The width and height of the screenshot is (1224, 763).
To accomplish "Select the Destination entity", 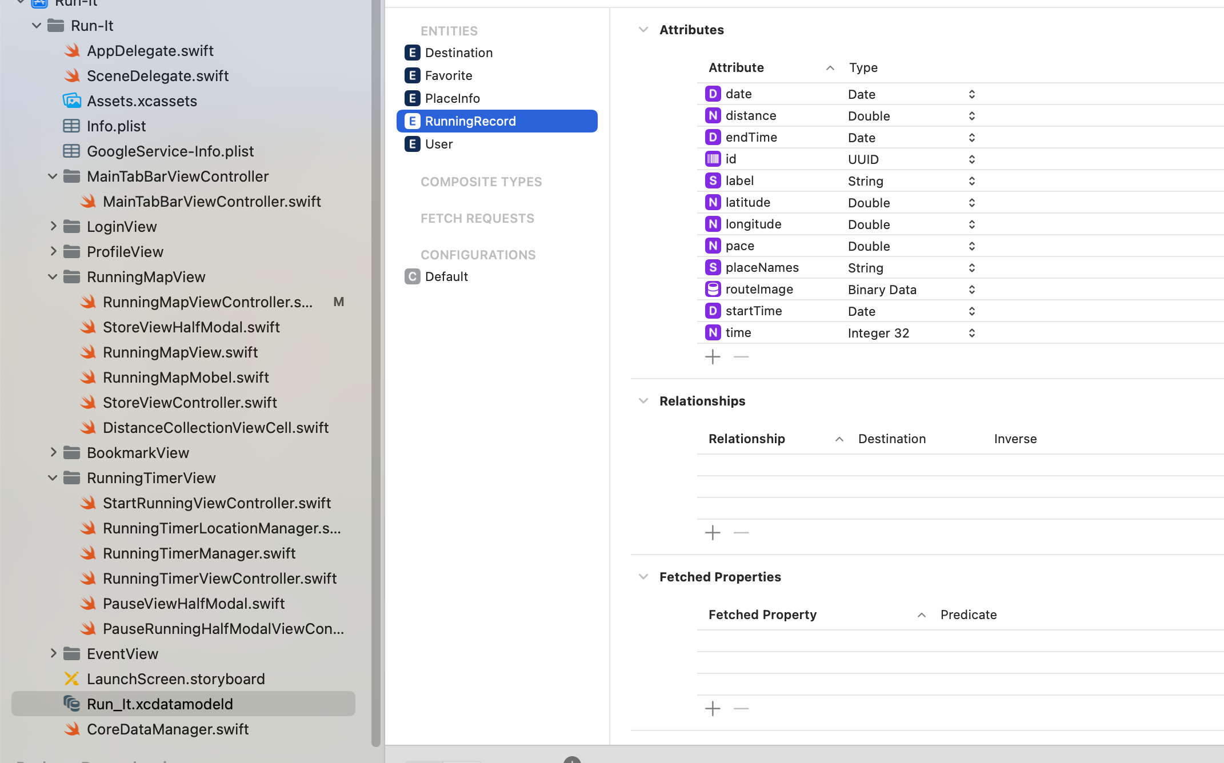I will point(458,53).
